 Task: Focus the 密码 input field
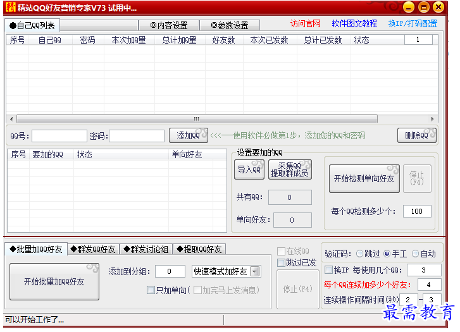[x=137, y=136]
